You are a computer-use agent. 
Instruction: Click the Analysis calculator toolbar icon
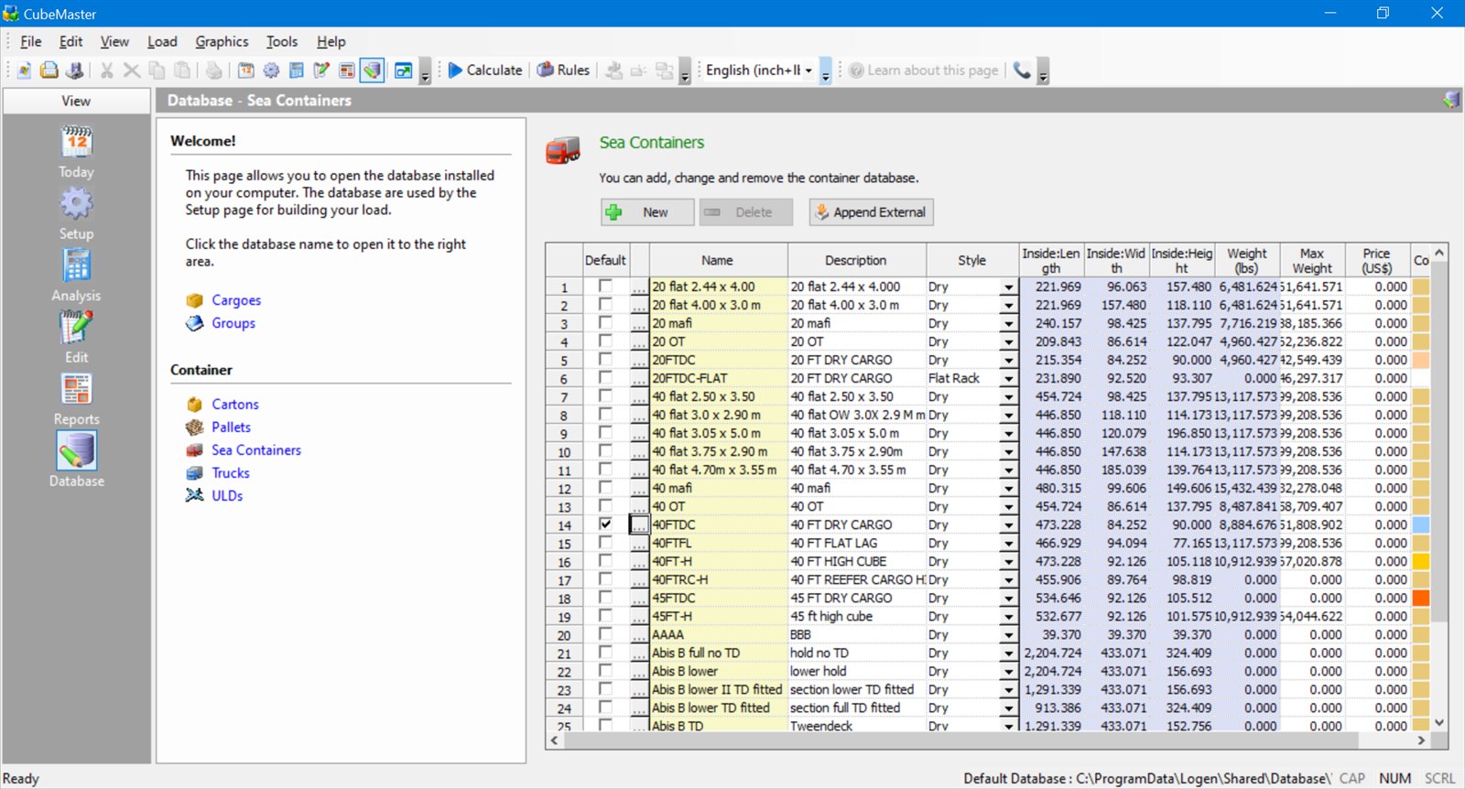297,70
